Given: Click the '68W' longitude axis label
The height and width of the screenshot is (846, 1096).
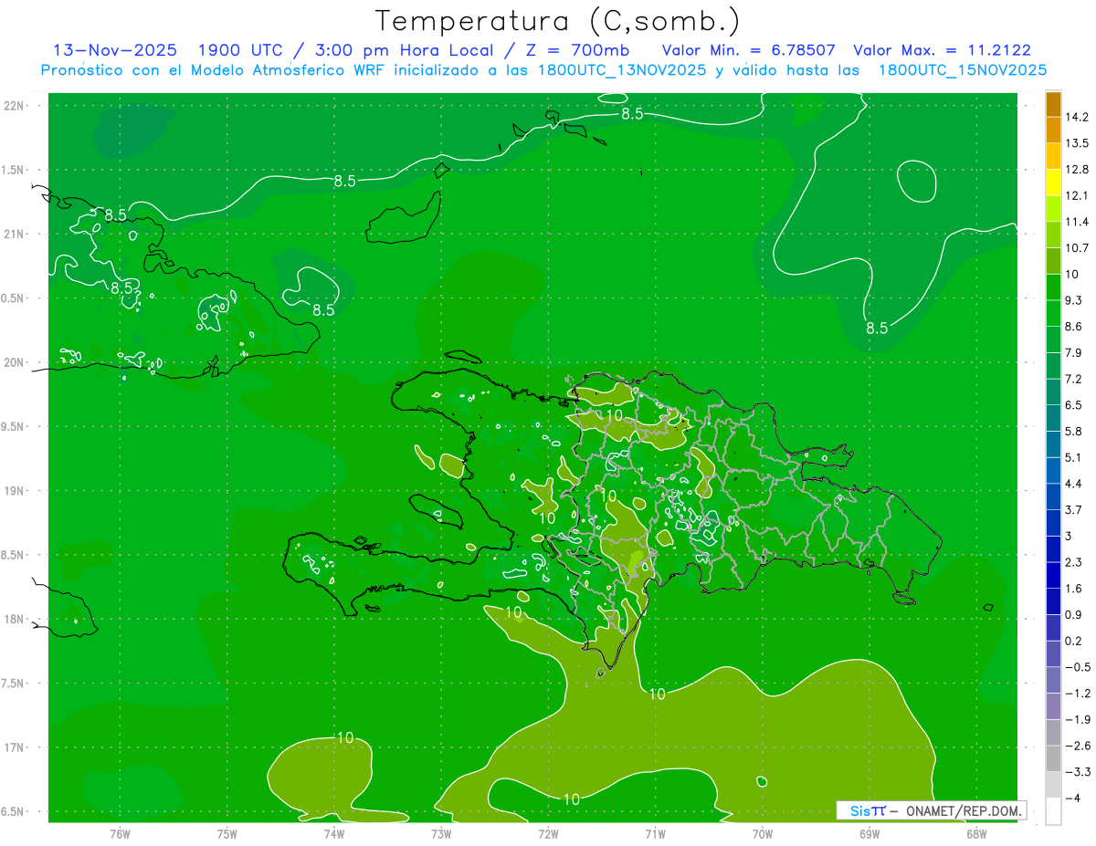Looking at the screenshot, I should [x=976, y=834].
